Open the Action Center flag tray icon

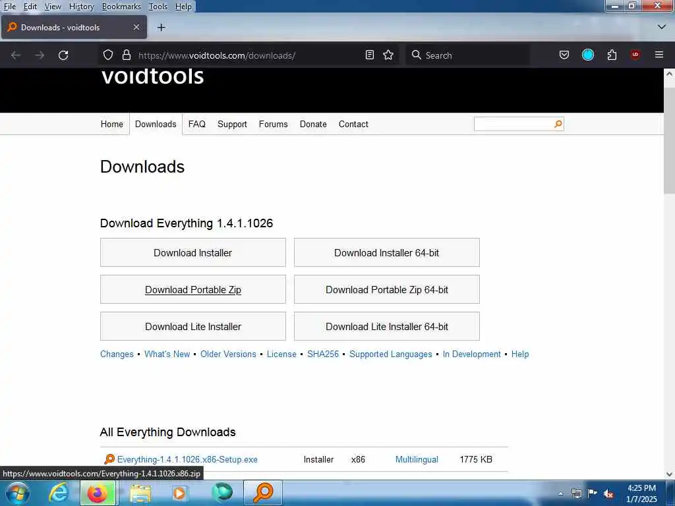593,493
